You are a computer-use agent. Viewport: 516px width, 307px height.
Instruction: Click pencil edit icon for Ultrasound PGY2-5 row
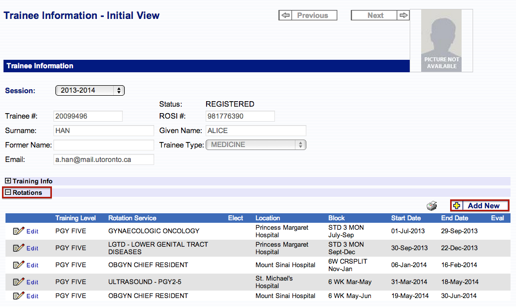(19, 282)
